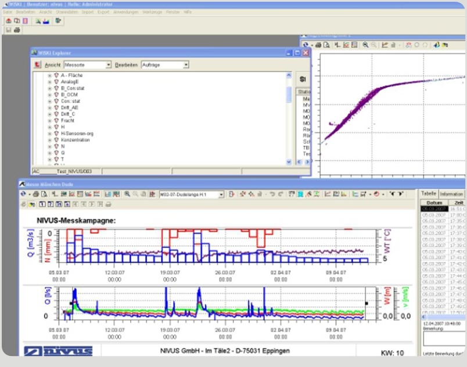This screenshot has width=467, height=367.
Task: Click the explorer tree scroll-down arrow
Action: 289,162
